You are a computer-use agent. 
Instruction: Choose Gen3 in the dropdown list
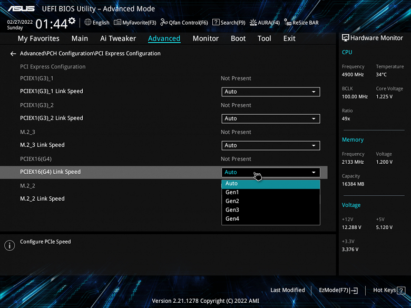271,210
